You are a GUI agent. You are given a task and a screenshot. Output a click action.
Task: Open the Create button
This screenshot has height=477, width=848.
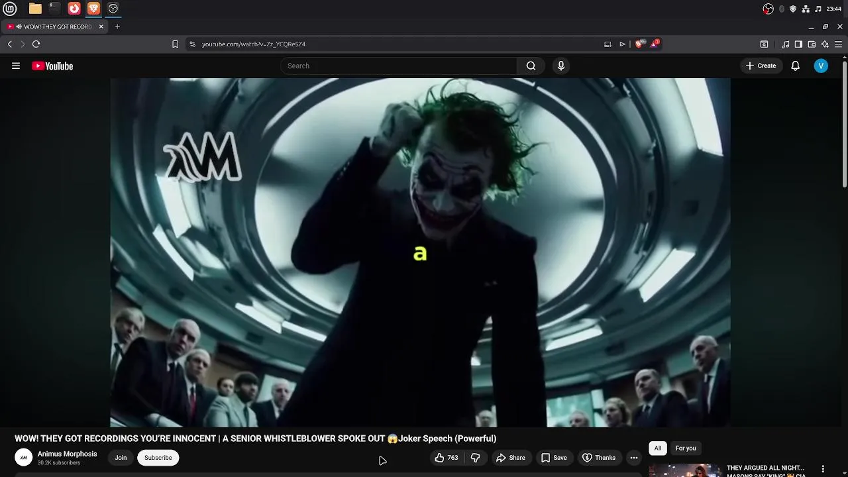pyautogui.click(x=761, y=66)
